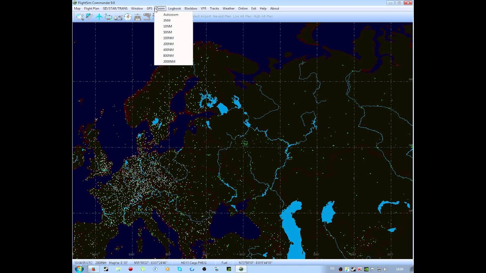The image size is (486, 273).
Task: Click Exit in the menu bar
Action: [x=254, y=8]
